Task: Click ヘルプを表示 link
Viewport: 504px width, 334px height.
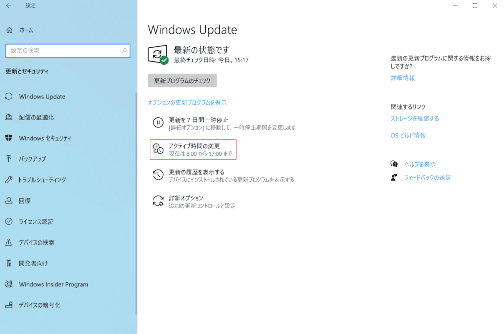Action: coord(420,164)
